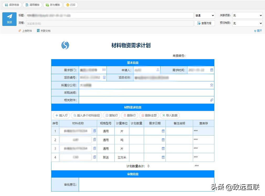Click the 保存待发 button
Image resolution: width=265 pixels, height=196 pixels.
click(x=12, y=5)
